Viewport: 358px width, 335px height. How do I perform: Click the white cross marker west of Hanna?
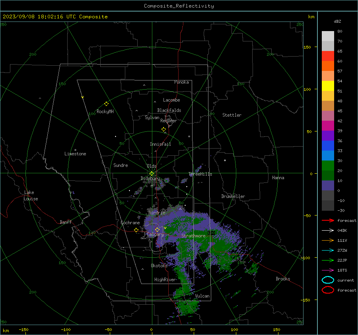[225, 160]
